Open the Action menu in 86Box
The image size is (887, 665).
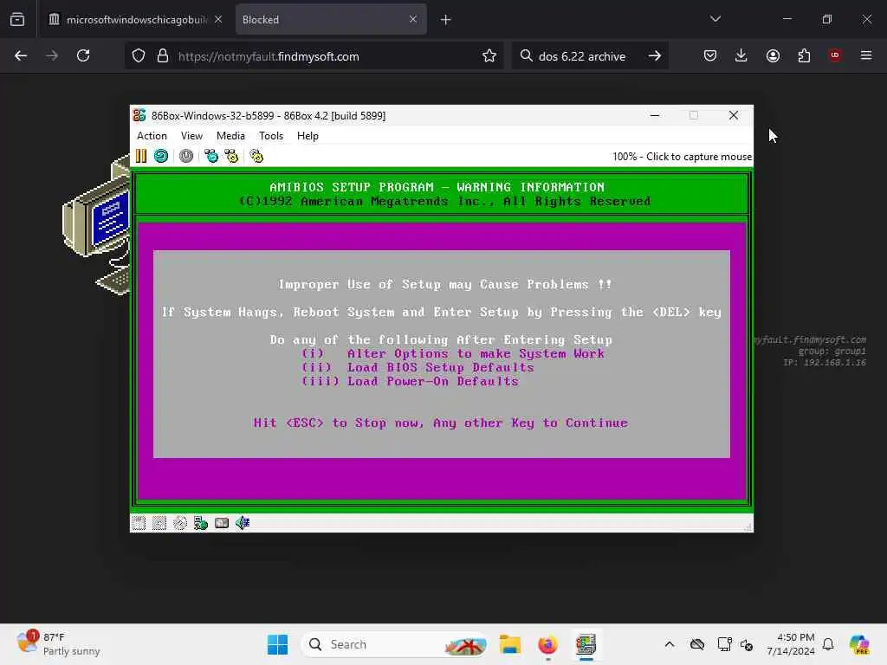click(152, 136)
